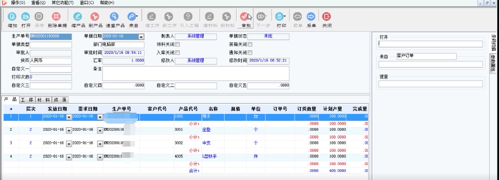Click the 客户订单 field beside 来自
499x180 pixels.
click(426, 56)
